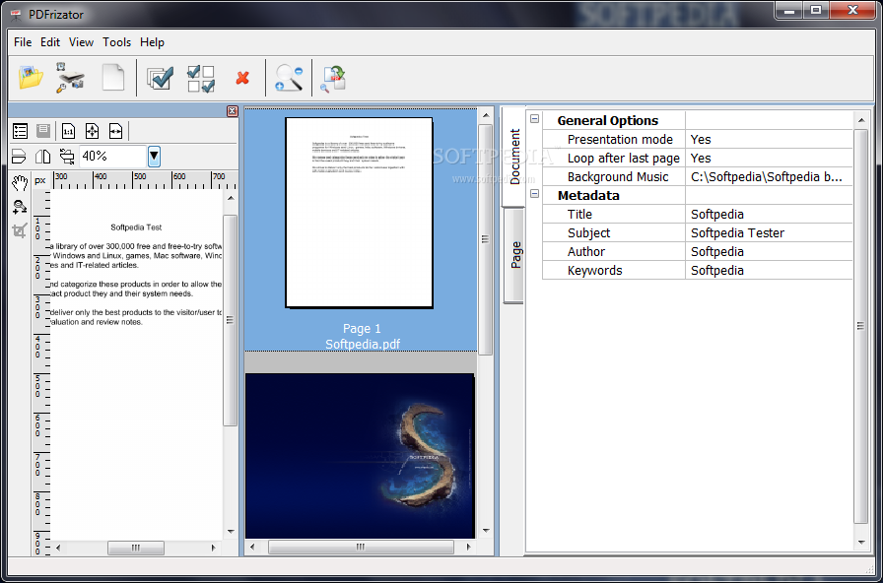The image size is (883, 583).
Task: Click the 40% zoom value field
Action: pos(112,156)
